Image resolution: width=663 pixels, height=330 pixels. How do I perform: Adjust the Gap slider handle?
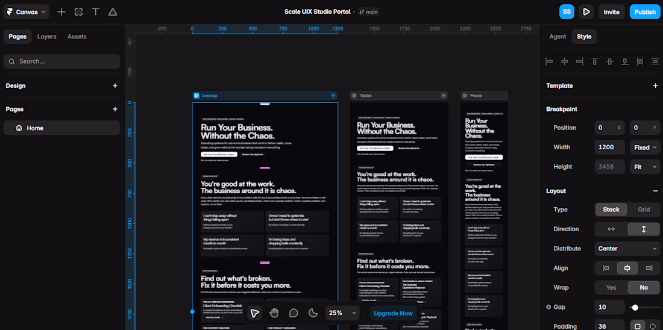pyautogui.click(x=635, y=307)
